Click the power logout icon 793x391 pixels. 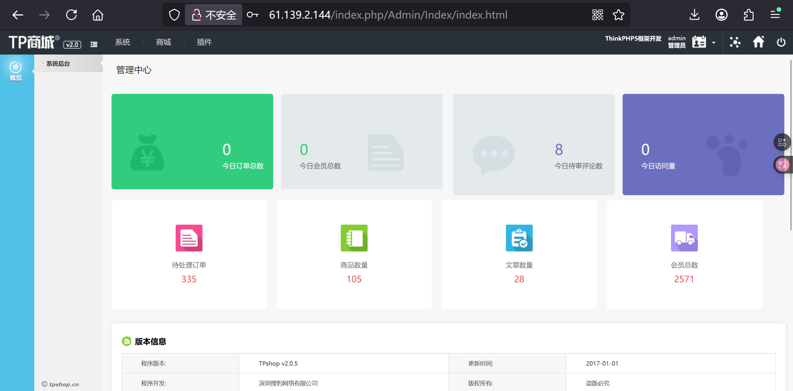pyautogui.click(x=781, y=42)
